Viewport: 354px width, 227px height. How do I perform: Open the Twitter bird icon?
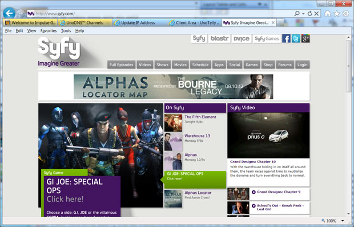pos(296,39)
